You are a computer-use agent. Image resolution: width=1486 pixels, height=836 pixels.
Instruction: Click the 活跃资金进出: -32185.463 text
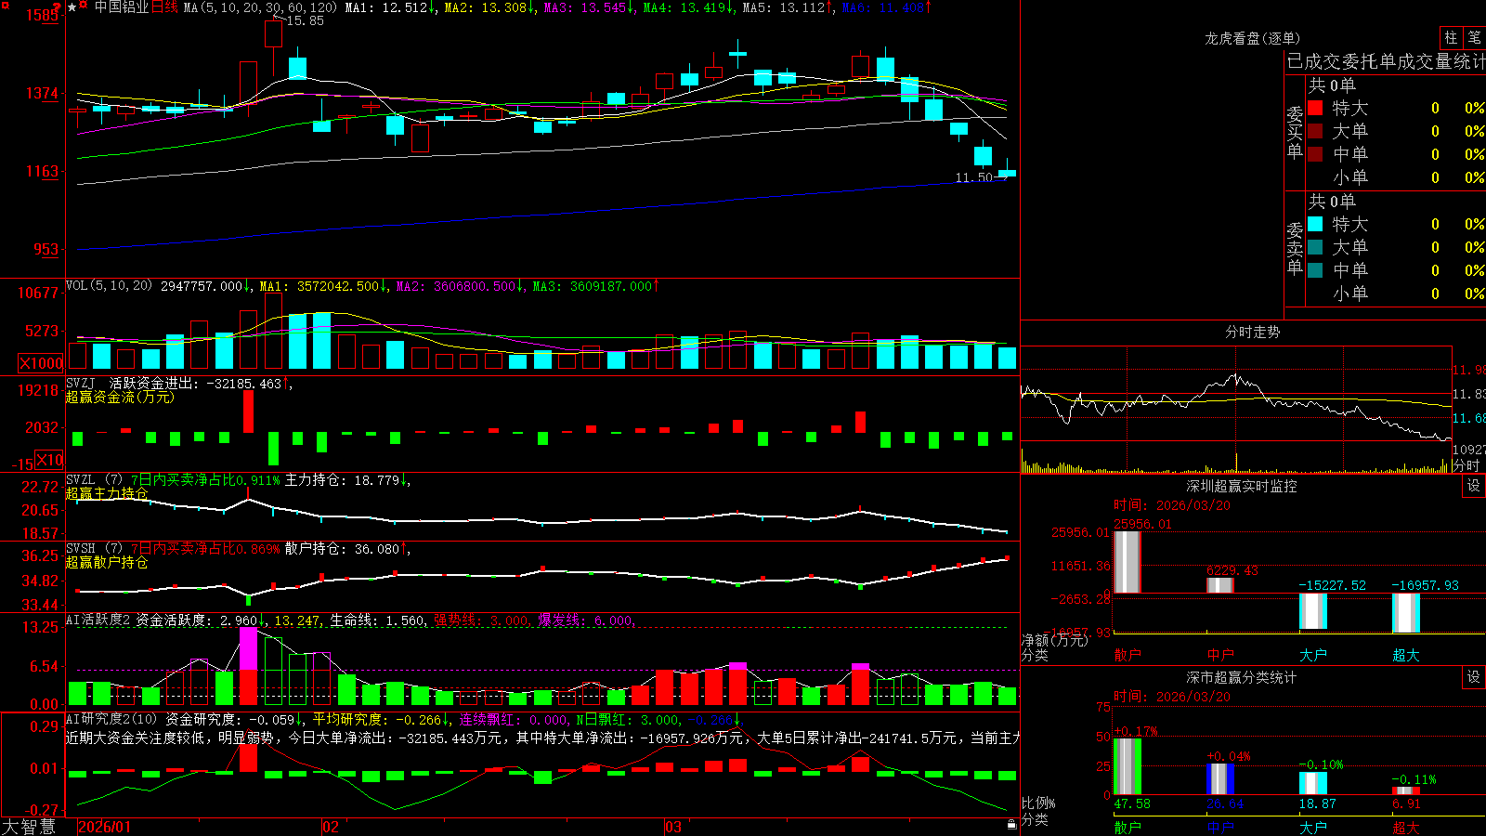195,384
